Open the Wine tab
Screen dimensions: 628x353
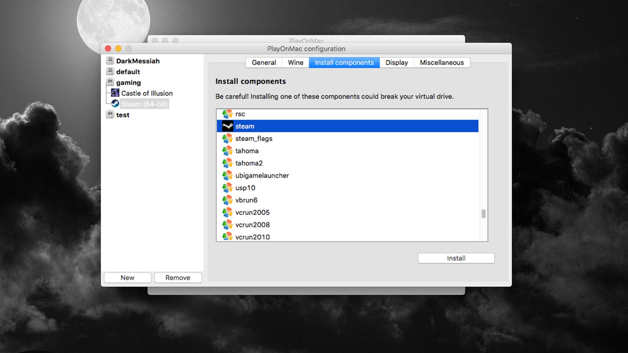(x=295, y=62)
